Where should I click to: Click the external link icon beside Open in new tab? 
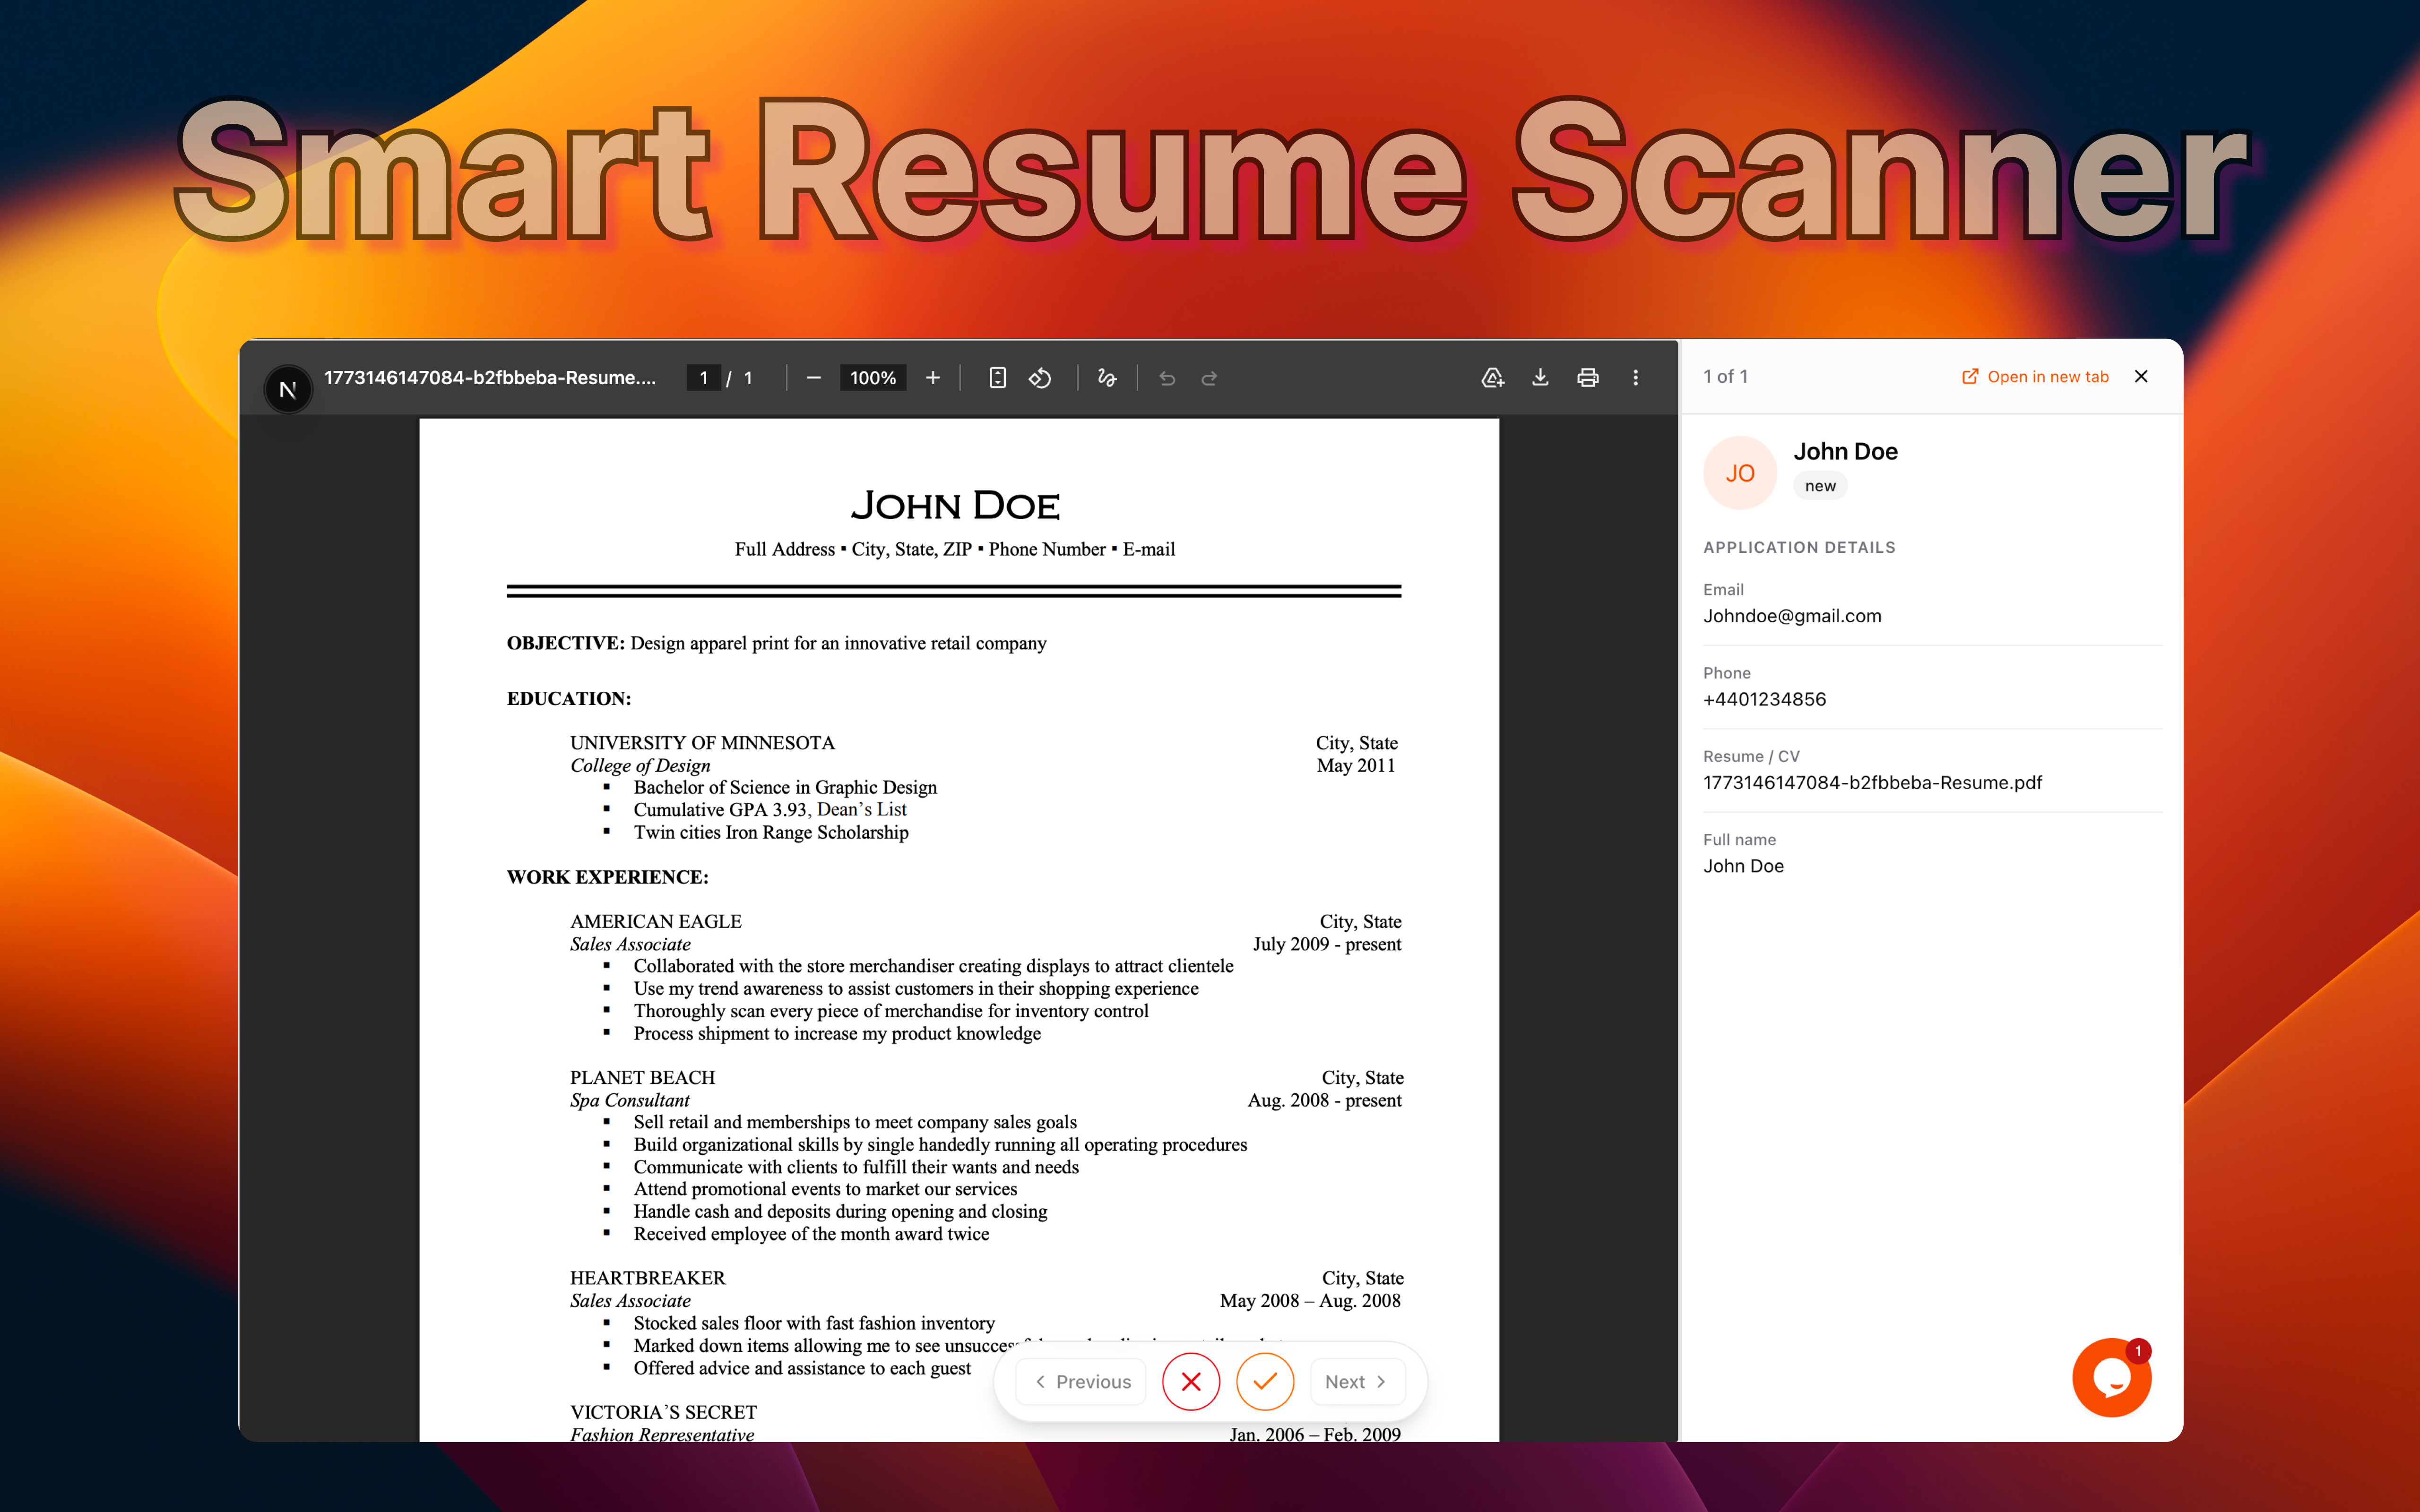click(x=1970, y=376)
